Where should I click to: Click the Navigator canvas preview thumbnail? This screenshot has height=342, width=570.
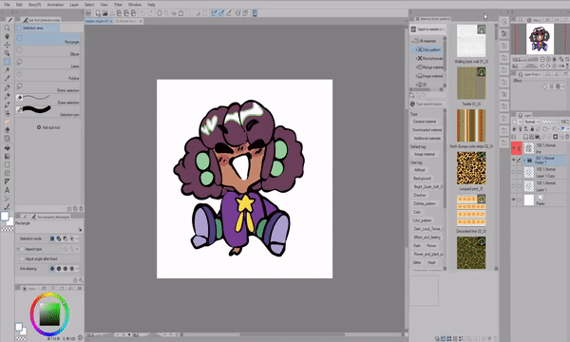coord(540,39)
